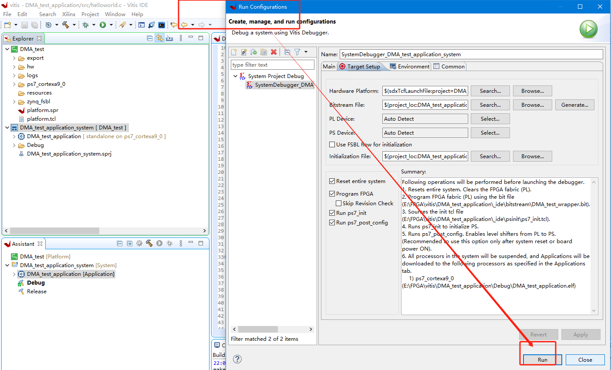Click the Back navigation arrow in main toolbar
611x370 pixels.
[184, 25]
